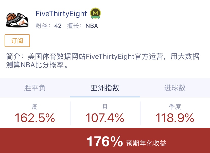Tap the 周 weekly label
The image size is (210, 153).
click(x=35, y=107)
